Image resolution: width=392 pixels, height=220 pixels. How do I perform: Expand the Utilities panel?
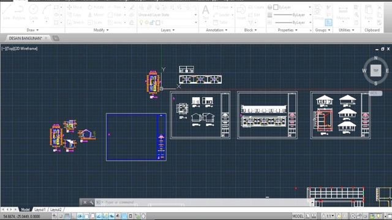(x=346, y=30)
